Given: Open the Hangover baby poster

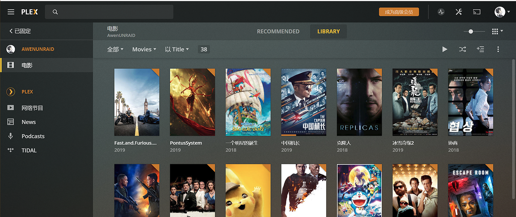Looking at the screenshot, I should click(x=415, y=190).
